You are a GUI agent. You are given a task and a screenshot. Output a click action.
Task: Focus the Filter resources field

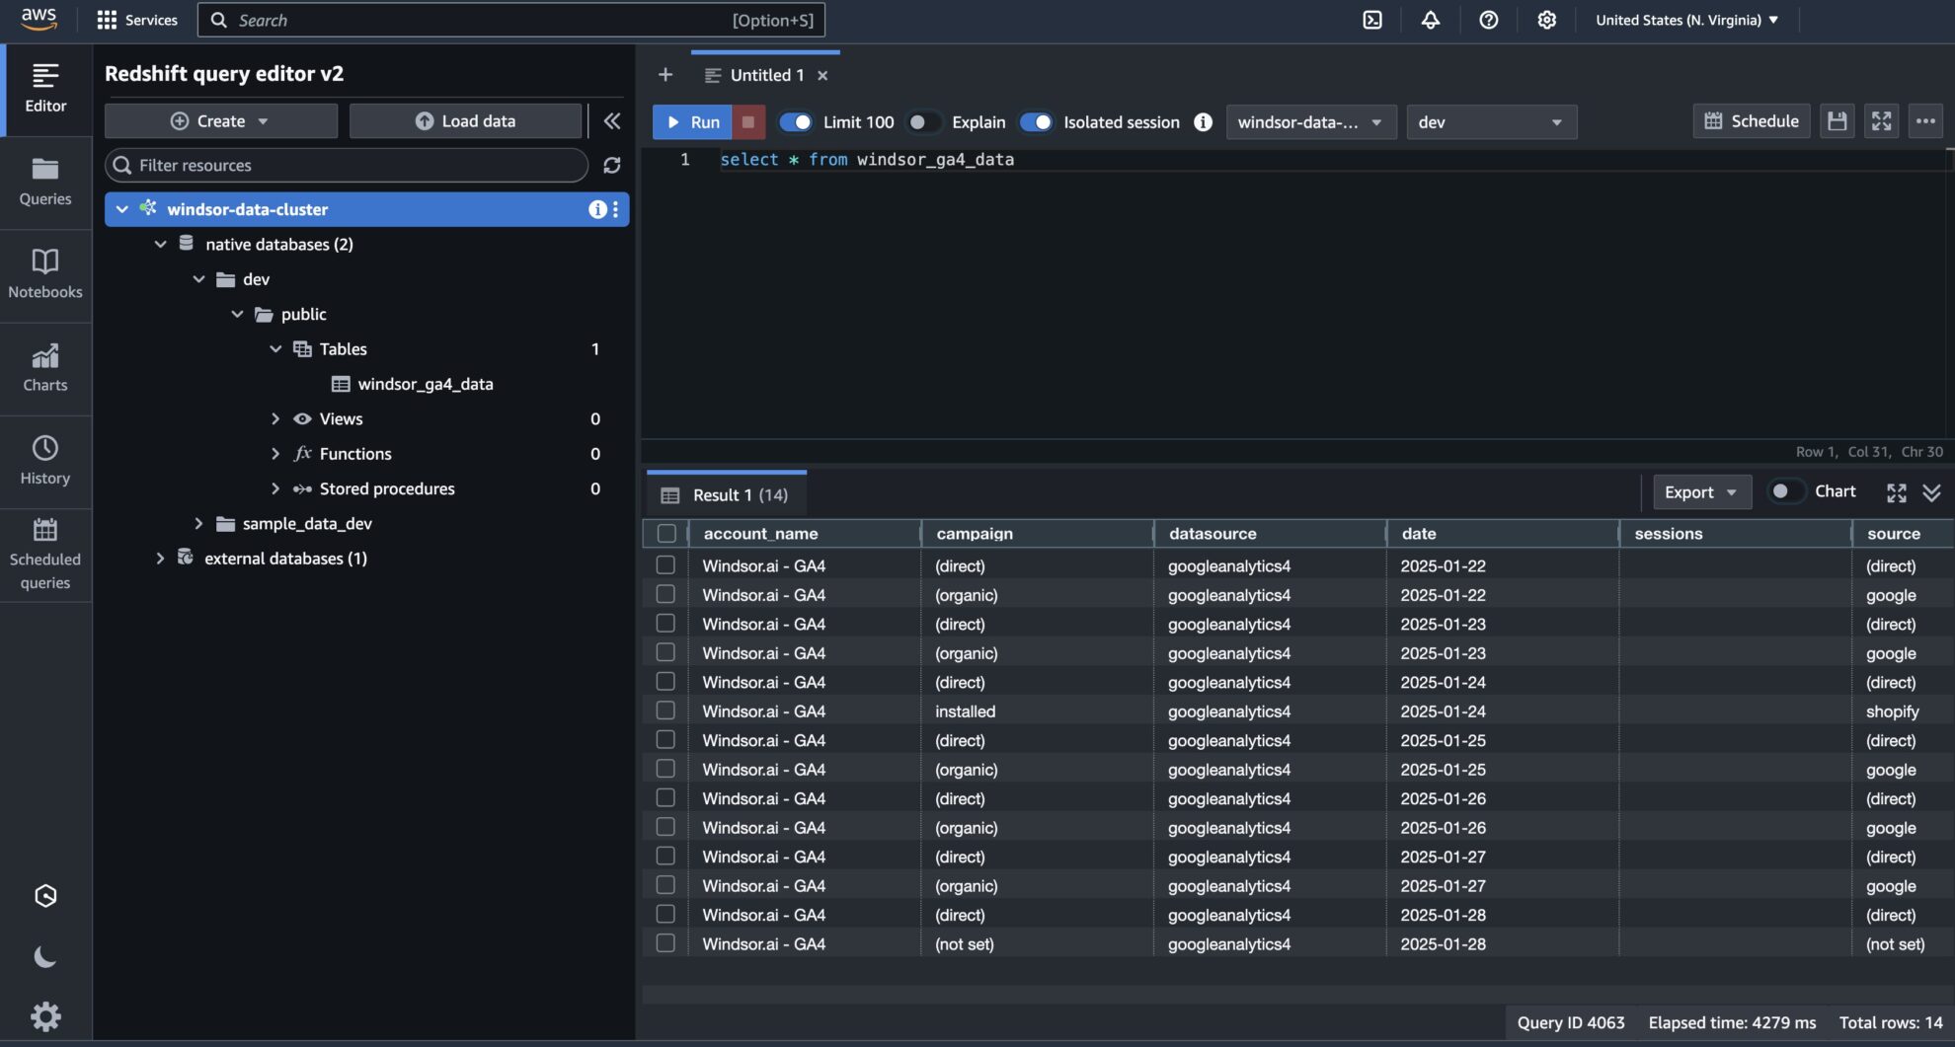(x=347, y=165)
